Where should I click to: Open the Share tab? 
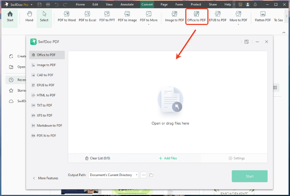pos(213,4)
